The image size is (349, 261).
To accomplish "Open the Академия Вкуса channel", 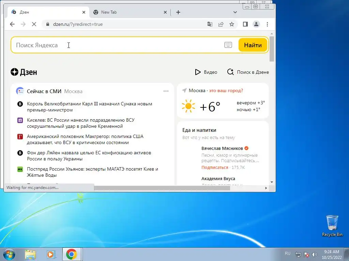I will coord(218,179).
